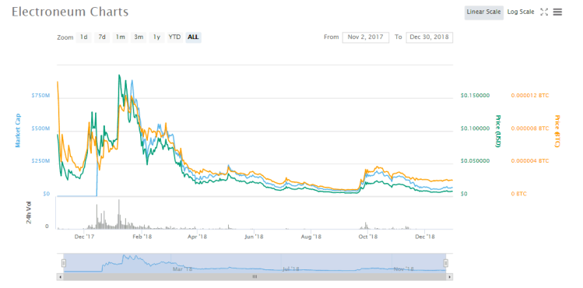Click the Dec '18 x-axis label
This screenshot has width=583, height=288.
pyautogui.click(x=425, y=237)
